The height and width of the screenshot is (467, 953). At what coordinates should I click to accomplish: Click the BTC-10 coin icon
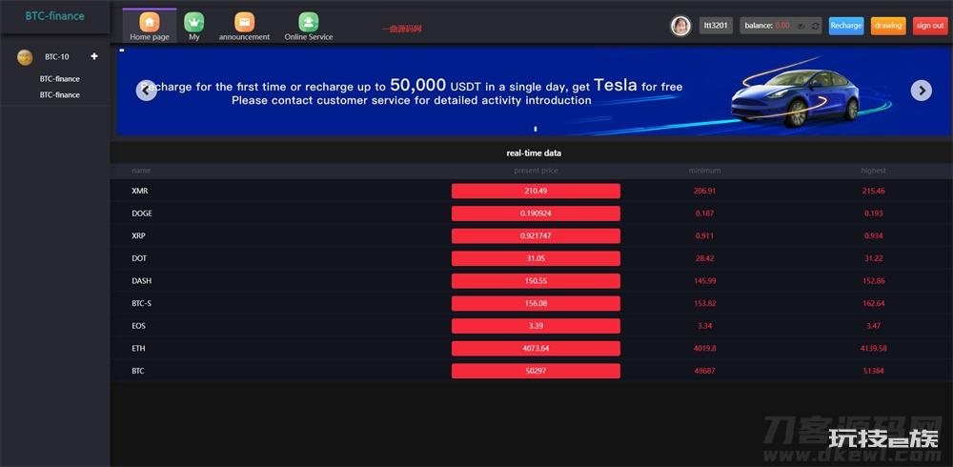click(x=25, y=57)
